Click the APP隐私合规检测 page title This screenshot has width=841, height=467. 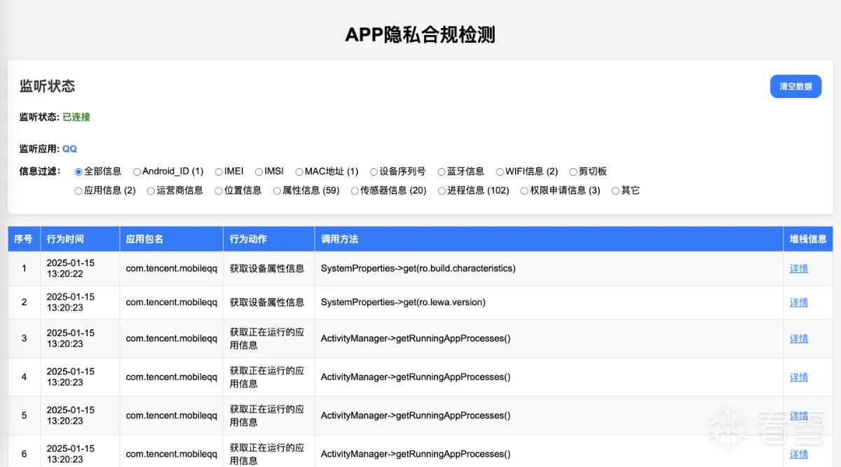tap(420, 34)
